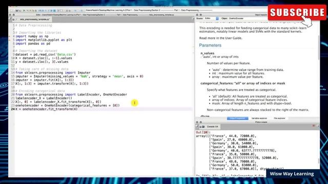Switch to the Object inspector tab

tap(238, 118)
